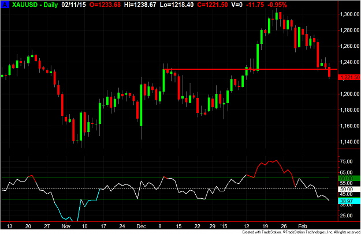Click the Feb label on date axis
This screenshot has height=234, width=361.
(303, 226)
